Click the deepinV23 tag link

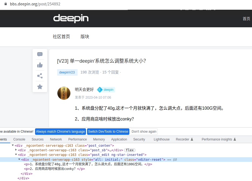(67, 72)
